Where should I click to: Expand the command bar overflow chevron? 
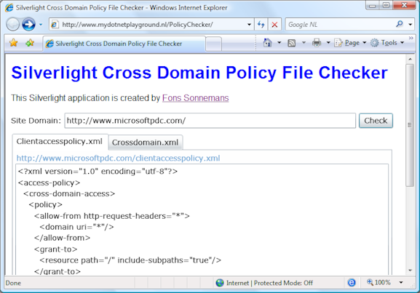[x=411, y=38]
